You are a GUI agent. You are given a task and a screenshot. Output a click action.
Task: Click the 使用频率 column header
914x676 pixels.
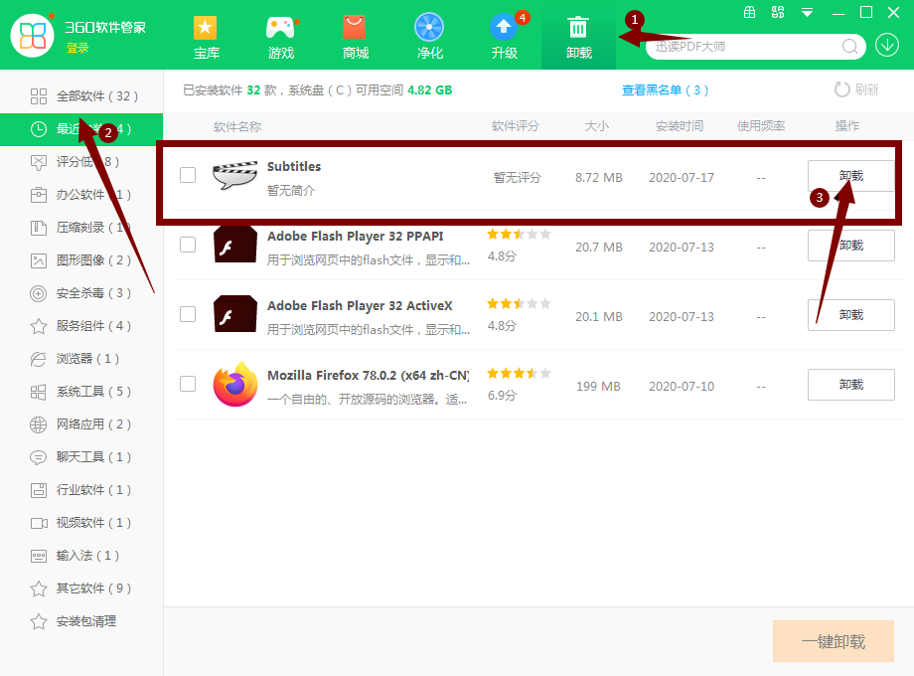(761, 126)
